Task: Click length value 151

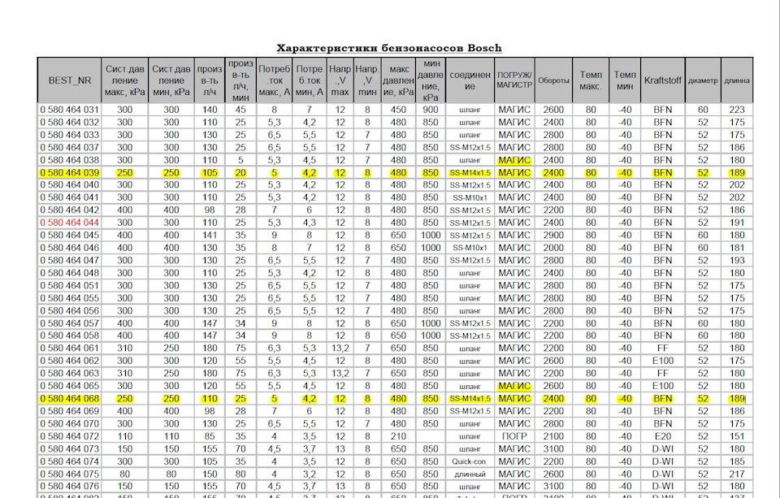Action: coord(737,436)
